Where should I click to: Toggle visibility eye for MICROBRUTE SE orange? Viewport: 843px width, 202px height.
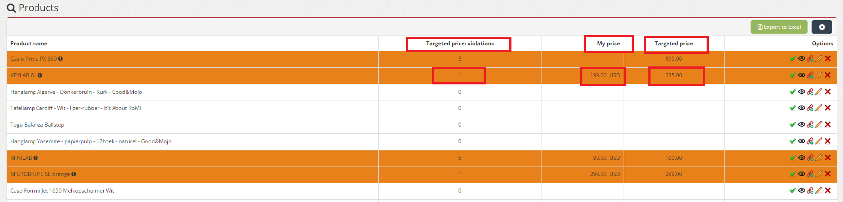(x=801, y=174)
